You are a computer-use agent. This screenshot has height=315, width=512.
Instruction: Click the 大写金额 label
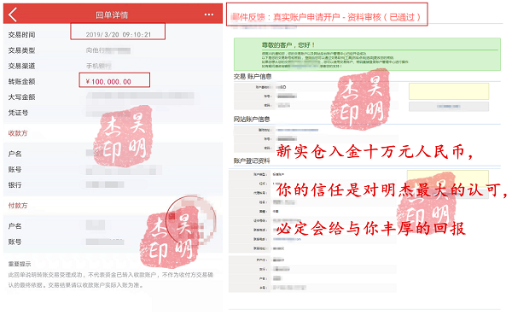click(21, 97)
